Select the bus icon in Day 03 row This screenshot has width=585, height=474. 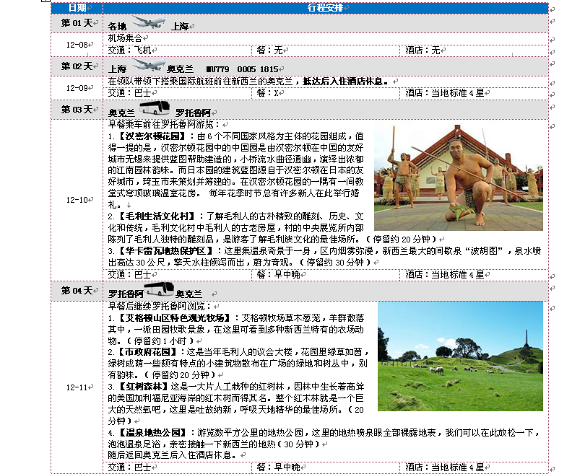(x=155, y=110)
